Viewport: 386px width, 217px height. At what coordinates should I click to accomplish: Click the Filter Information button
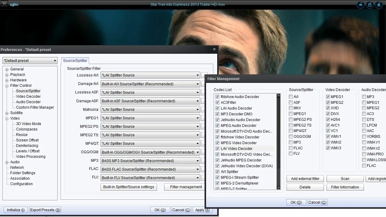click(x=345, y=187)
